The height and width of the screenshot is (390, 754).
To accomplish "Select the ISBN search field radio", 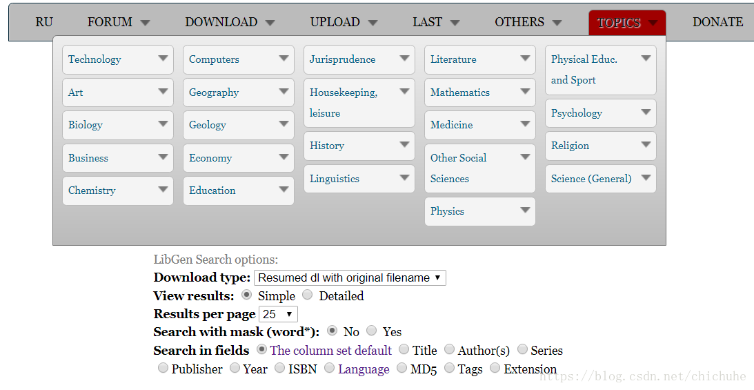I will click(280, 368).
